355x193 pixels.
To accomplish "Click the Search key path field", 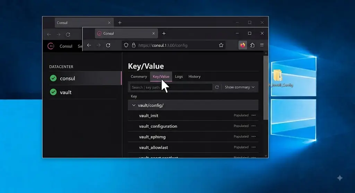I will click(x=171, y=87).
